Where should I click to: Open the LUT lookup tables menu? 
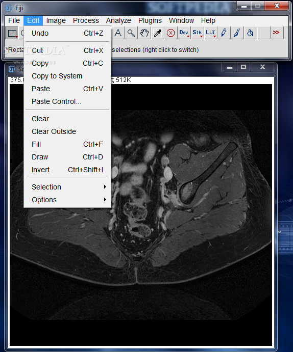pos(211,33)
